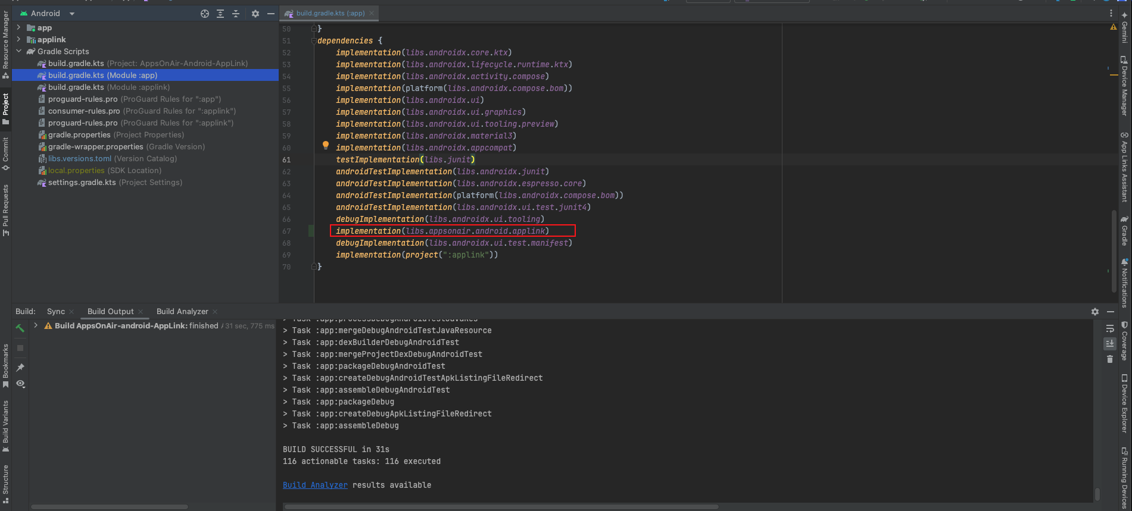Pin the build tab with pin icon

(20, 368)
